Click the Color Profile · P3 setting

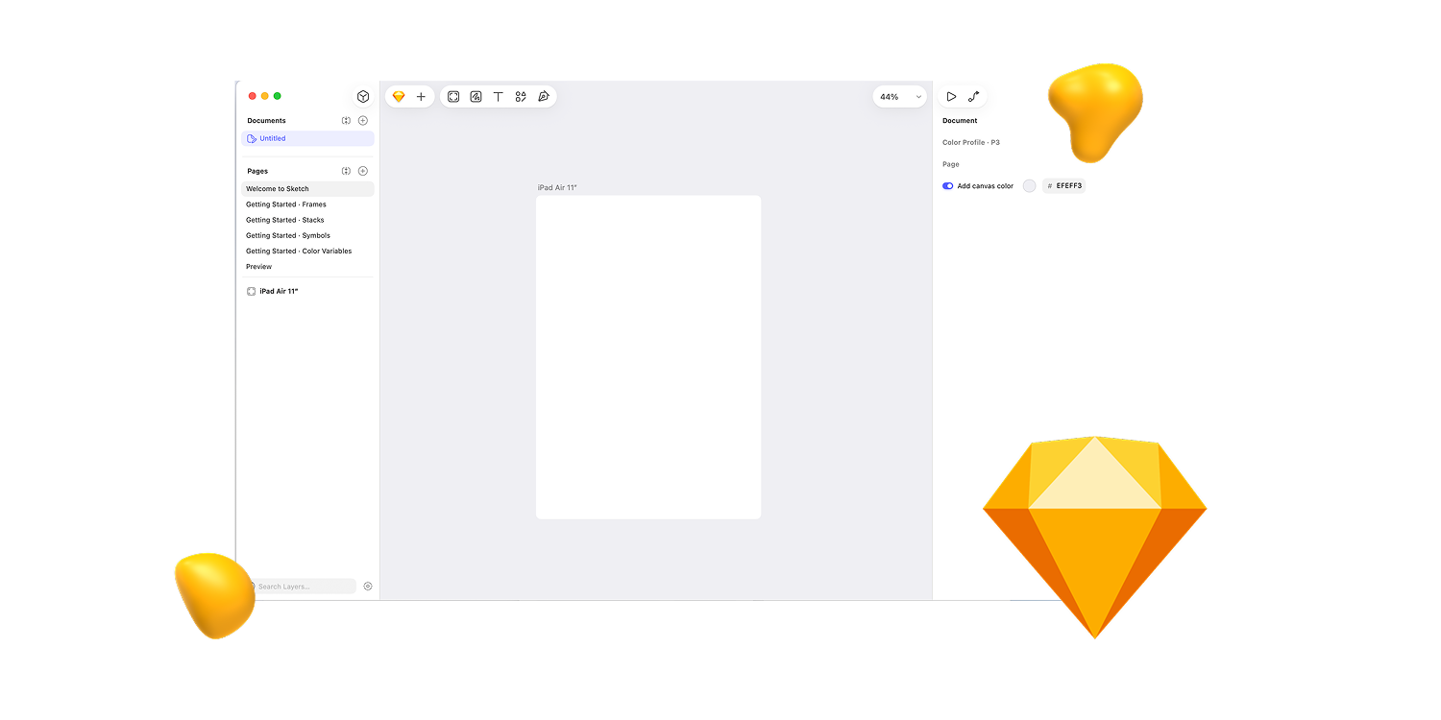tap(971, 142)
